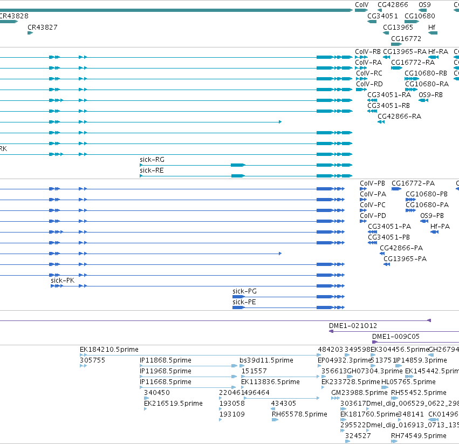Select transcript ColV-RA
The image size is (459, 444).
(368, 63)
